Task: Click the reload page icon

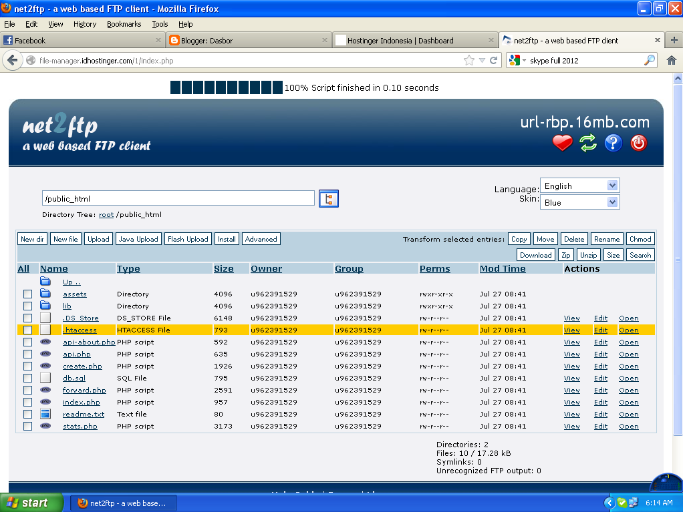Action: [x=493, y=61]
